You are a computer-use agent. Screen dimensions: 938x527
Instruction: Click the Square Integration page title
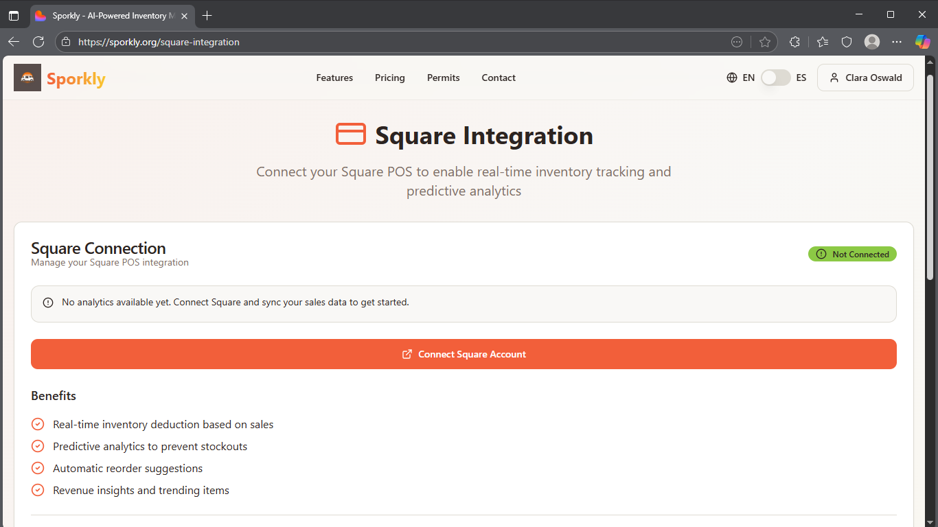point(484,135)
